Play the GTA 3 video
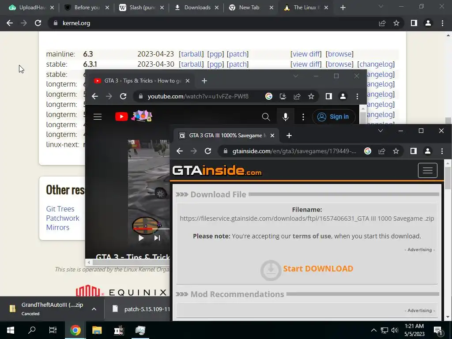The image size is (452, 339). (x=141, y=238)
